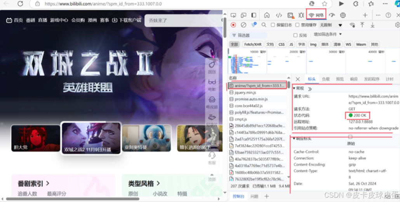Switch to the 网络 Network tab

pyautogui.click(x=317, y=15)
